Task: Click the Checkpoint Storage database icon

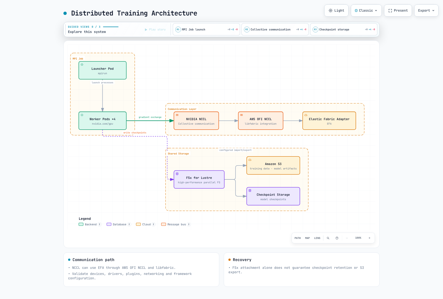Action: click(x=250, y=190)
